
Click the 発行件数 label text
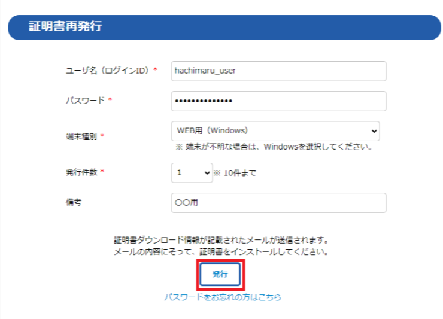point(81,172)
